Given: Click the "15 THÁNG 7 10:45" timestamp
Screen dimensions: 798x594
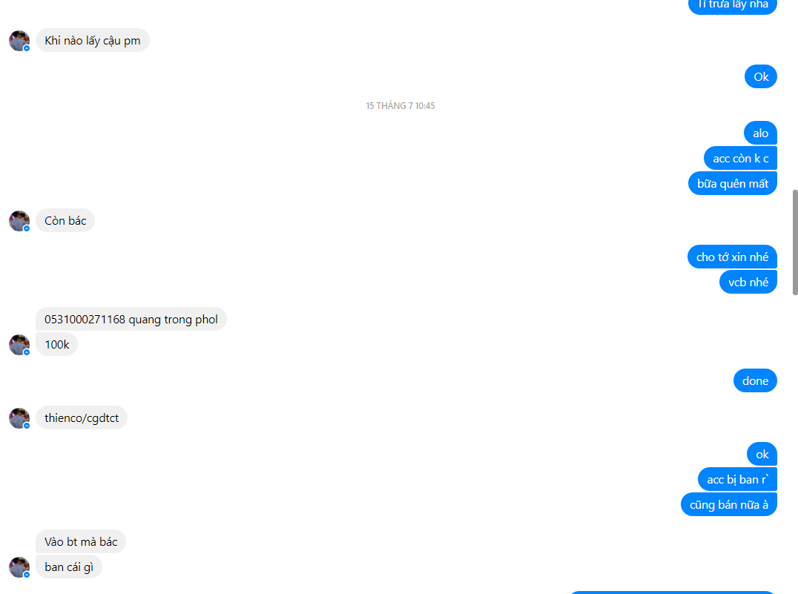Looking at the screenshot, I should click(x=400, y=106).
